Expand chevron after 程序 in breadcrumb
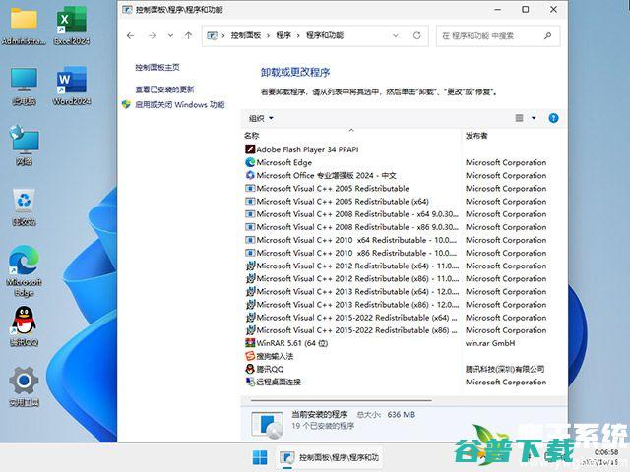This screenshot has height=472, width=630. [x=298, y=35]
